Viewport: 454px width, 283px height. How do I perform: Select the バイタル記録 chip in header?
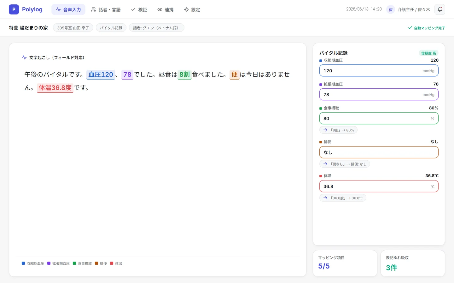111,28
